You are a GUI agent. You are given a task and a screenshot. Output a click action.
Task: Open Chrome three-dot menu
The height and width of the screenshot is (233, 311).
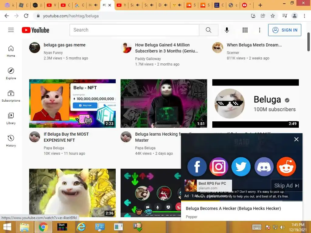[304, 16]
